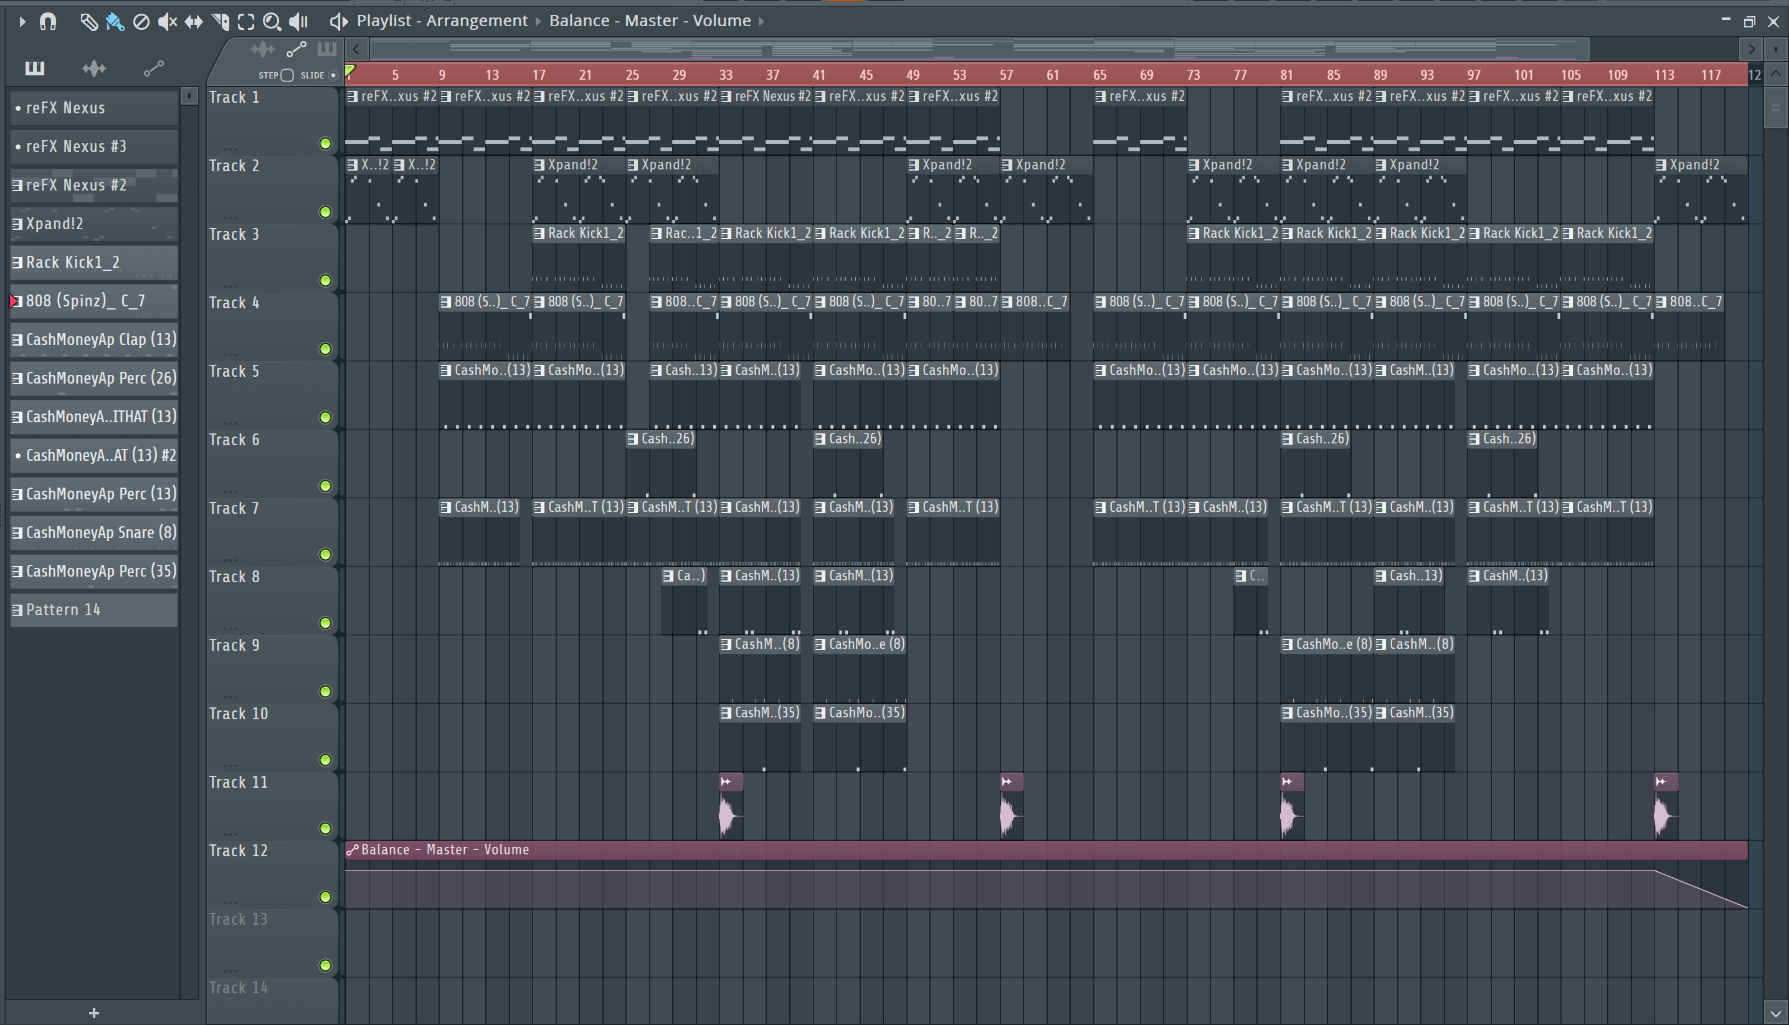1789x1025 pixels.
Task: Select the Zoom magnifier tool
Action: tap(272, 21)
